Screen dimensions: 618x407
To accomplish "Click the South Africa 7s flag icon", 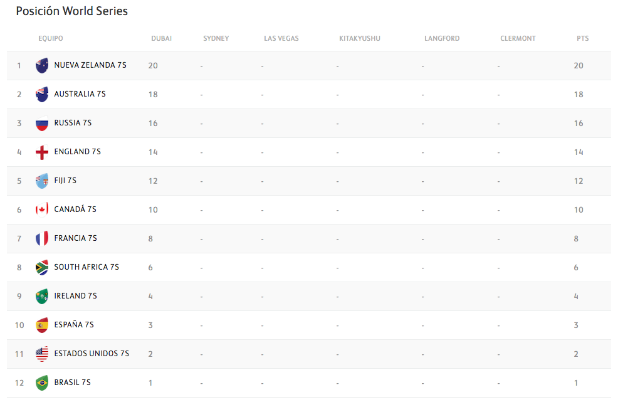I will tap(42, 267).
